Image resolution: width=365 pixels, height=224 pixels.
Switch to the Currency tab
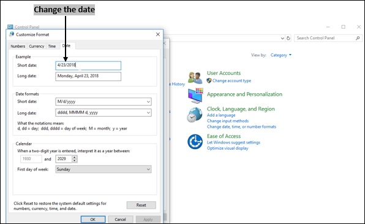(x=37, y=46)
